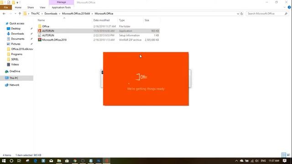The image size is (292, 164).
Task: Open Customize Quick Access Toolbar dropdown
Action: pyautogui.click(x=17, y=3)
